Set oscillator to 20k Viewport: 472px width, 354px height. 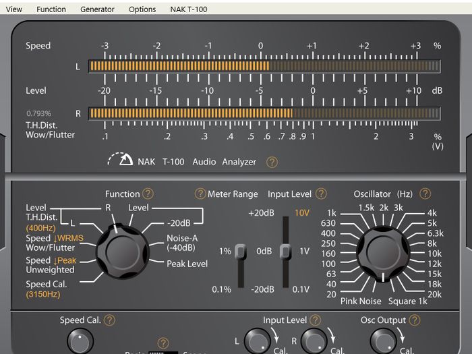434,295
